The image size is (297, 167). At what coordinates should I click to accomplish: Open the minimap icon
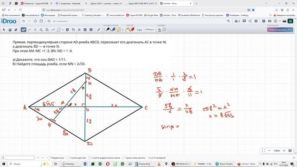290,151
